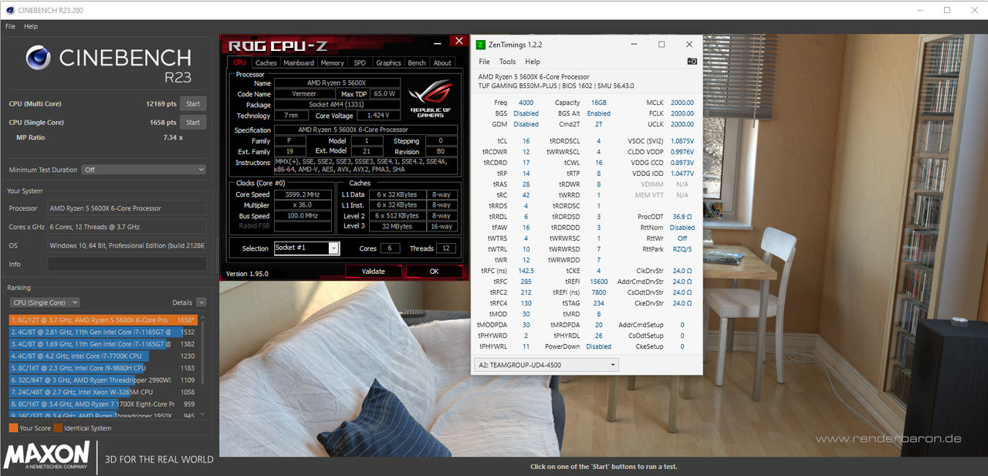Viewport: 988px width, 476px height.
Task: Switch to CPU-Z Caches tab
Action: 266,63
